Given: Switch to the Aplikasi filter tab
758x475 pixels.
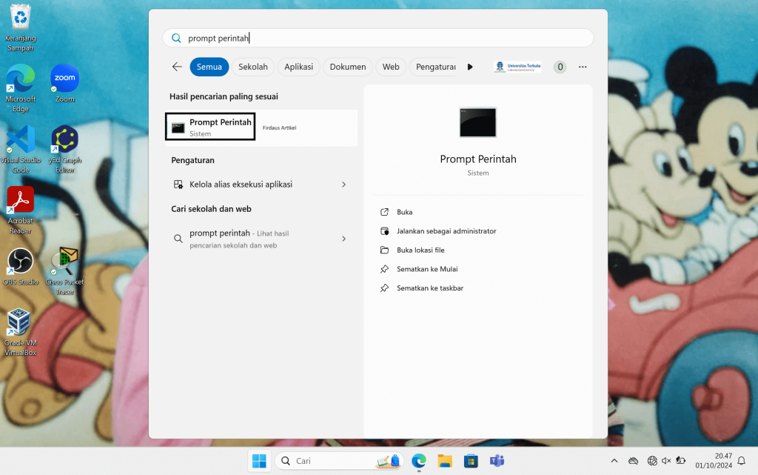Looking at the screenshot, I should click(298, 67).
